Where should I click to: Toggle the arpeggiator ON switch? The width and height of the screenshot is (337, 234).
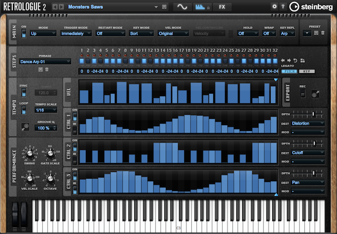(24, 34)
